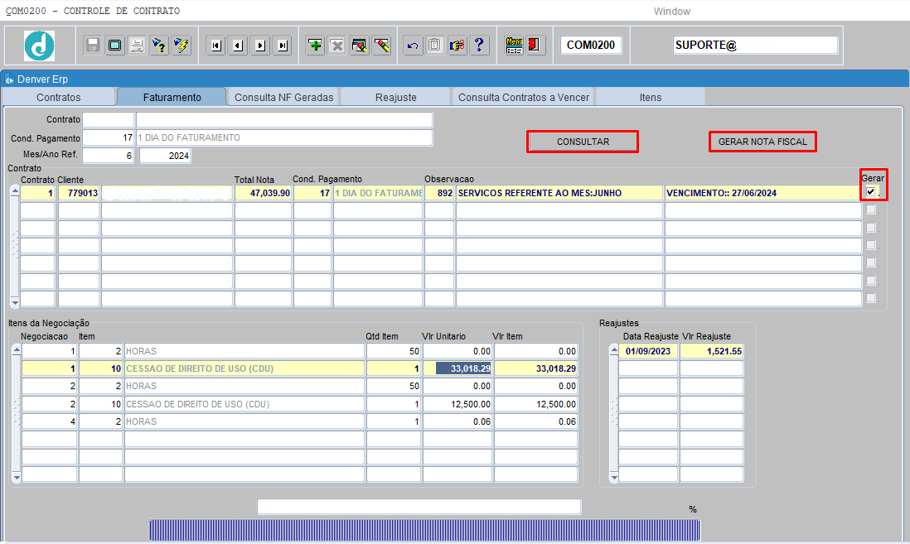Click the Denver Erp title bar icon
910x544 pixels.
point(9,79)
